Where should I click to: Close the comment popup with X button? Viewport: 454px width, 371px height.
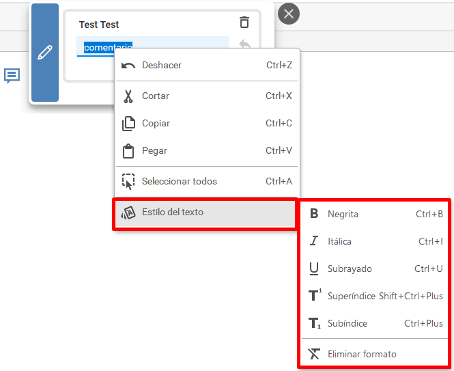click(289, 14)
